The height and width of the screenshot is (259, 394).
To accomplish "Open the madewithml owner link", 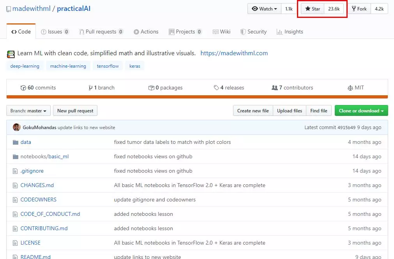I will coord(32,9).
